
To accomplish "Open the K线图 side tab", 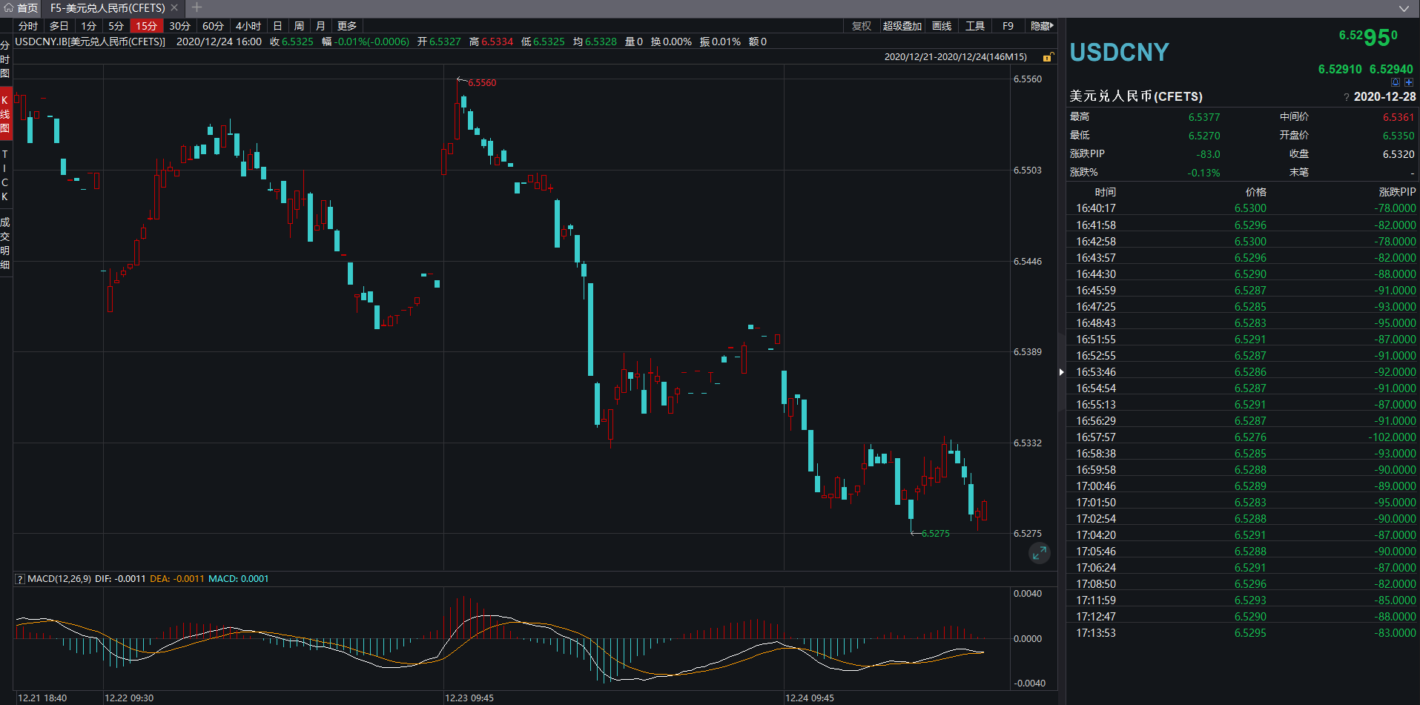I will point(5,114).
